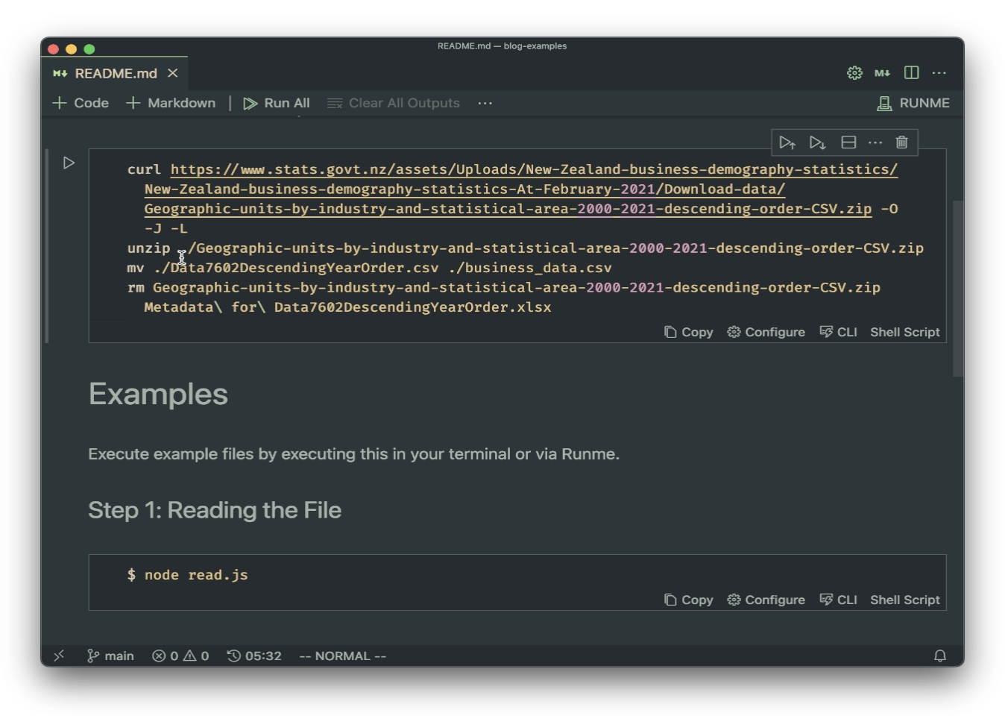Click the notebook vertical scrollbar
The height and width of the screenshot is (716, 1005).
point(958,289)
